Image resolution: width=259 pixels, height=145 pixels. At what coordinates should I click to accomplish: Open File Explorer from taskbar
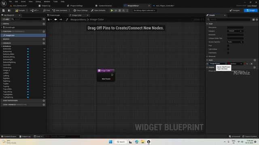142,142
